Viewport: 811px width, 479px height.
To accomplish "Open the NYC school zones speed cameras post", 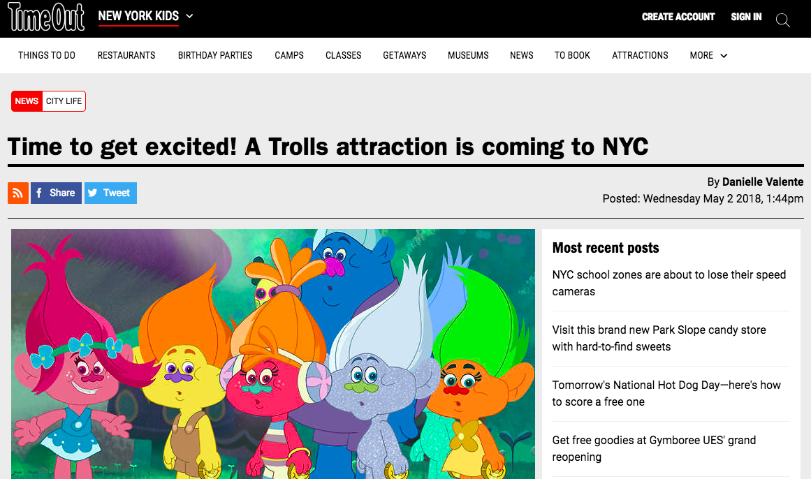I will click(668, 283).
